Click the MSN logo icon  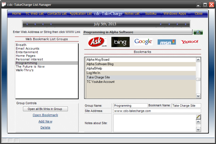click(x=167, y=42)
